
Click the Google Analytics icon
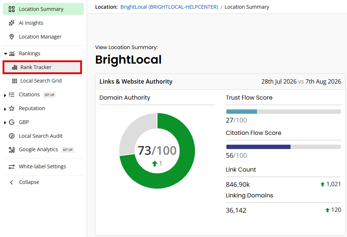tap(12, 150)
